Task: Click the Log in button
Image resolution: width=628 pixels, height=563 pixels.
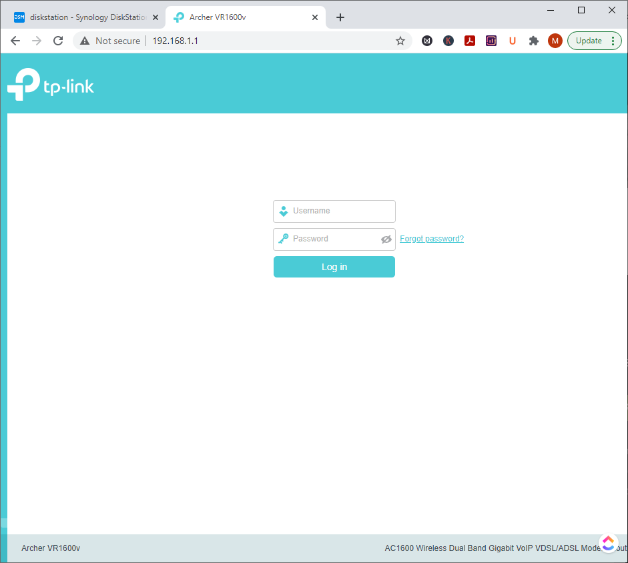Action: pos(334,267)
